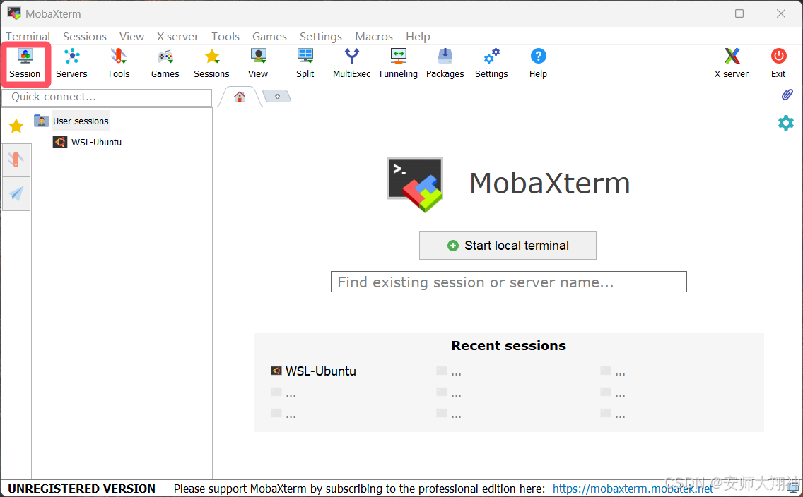Open the paper plane sidebar tab
Viewport: 803px width, 497px height.
pos(16,193)
